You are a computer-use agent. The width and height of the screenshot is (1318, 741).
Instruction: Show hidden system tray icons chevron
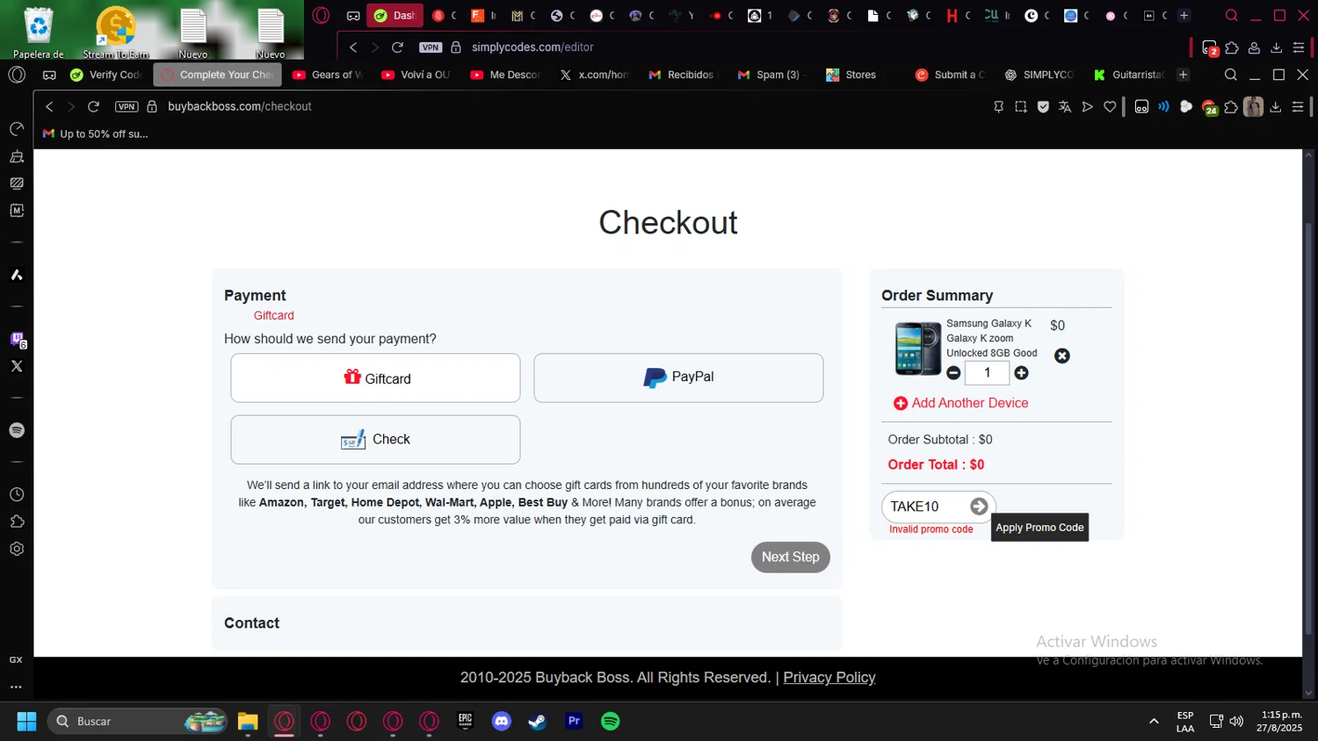1153,721
